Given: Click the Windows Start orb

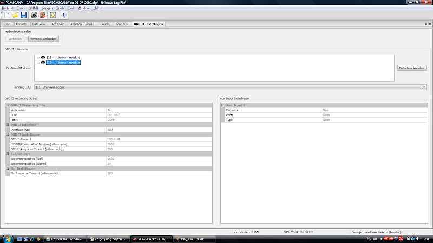Looking at the screenshot, I should pos(8,239).
